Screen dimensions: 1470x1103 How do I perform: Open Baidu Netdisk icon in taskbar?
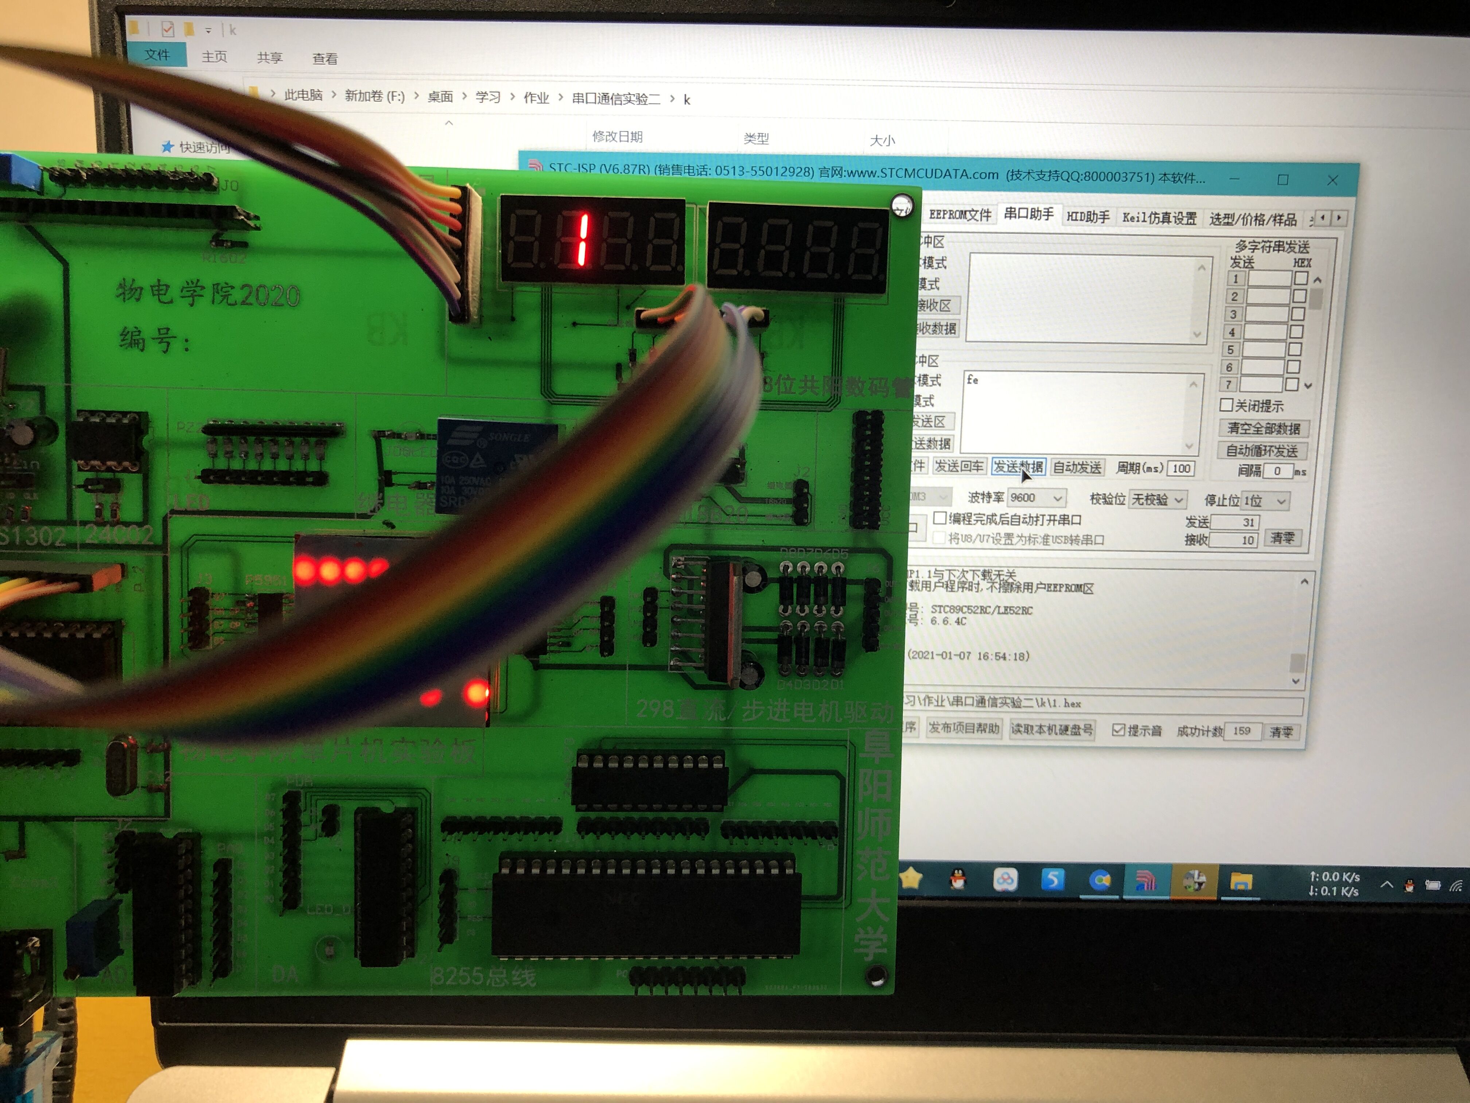1005,880
